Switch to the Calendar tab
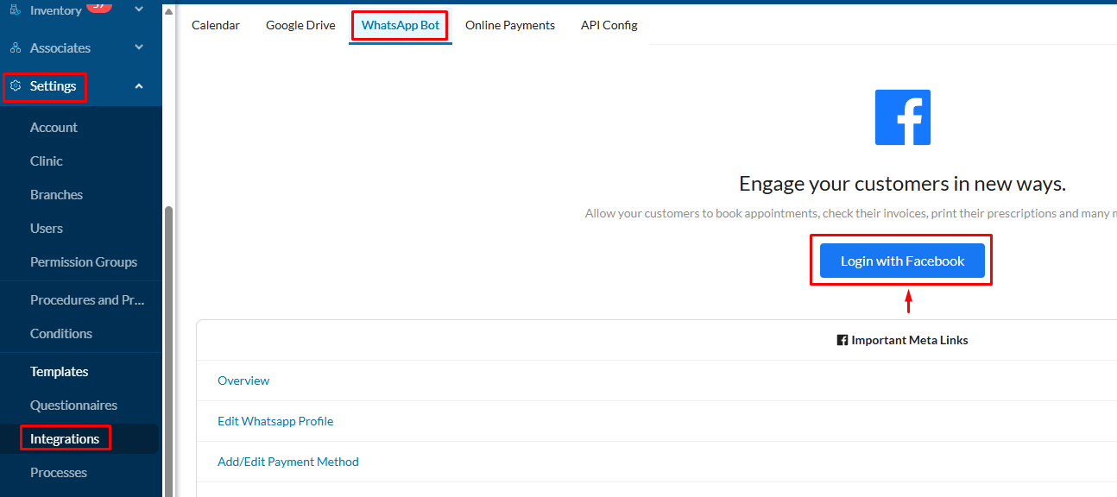 pyautogui.click(x=216, y=25)
